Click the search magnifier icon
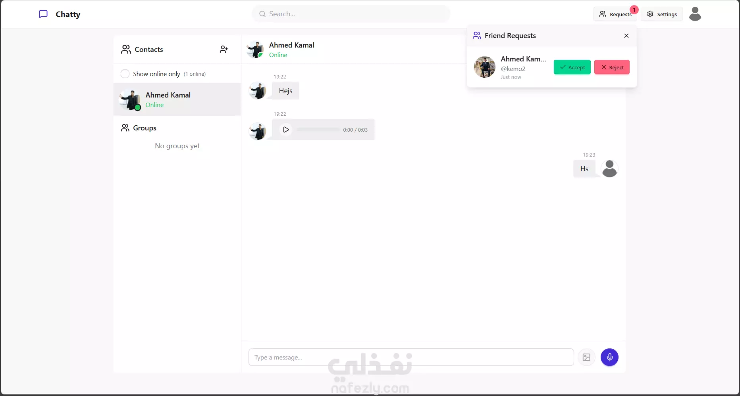 pos(262,14)
